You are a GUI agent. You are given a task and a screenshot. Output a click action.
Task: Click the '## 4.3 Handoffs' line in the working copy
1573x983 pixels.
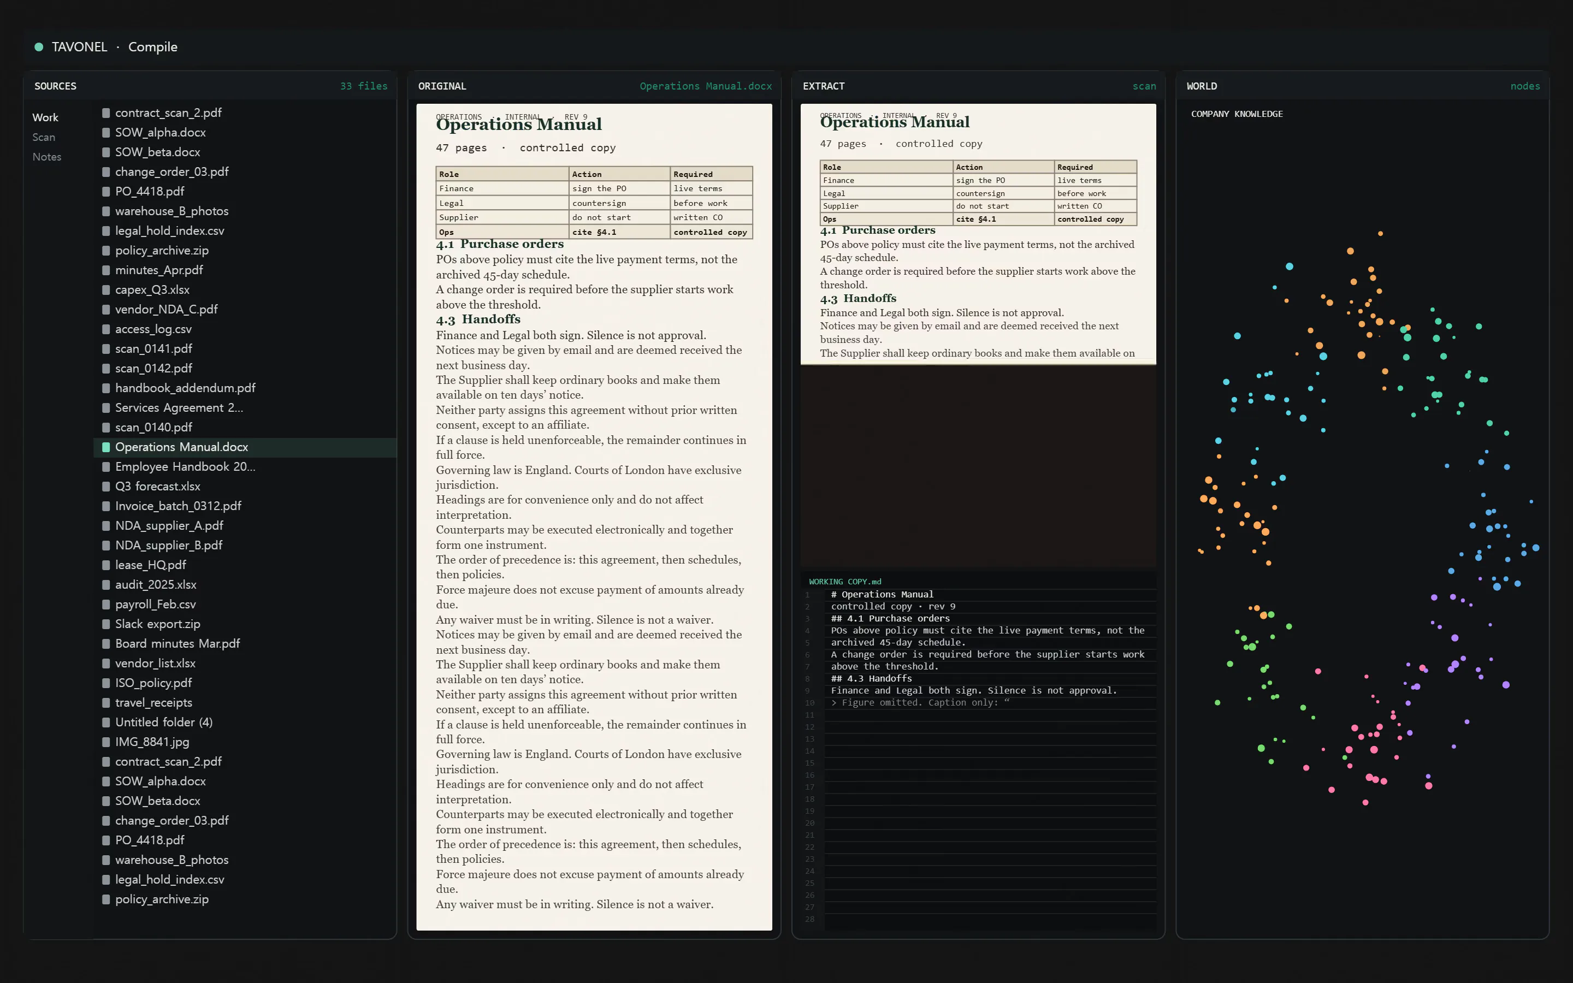[x=871, y=679]
